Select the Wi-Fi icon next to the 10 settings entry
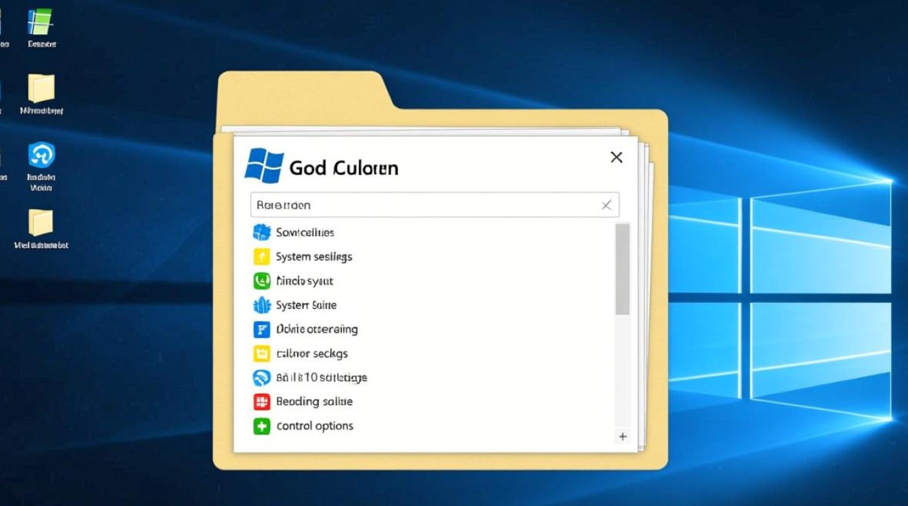Image resolution: width=908 pixels, height=506 pixels. (261, 377)
